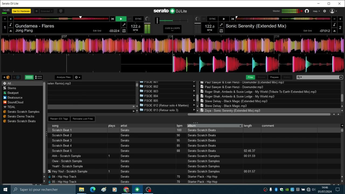Eject the track from deck 1

coord(11,31)
